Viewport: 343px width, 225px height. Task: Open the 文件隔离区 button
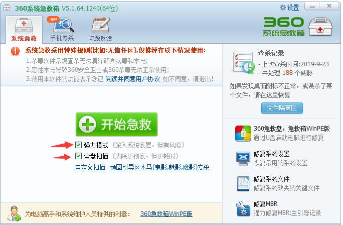(x=282, y=108)
